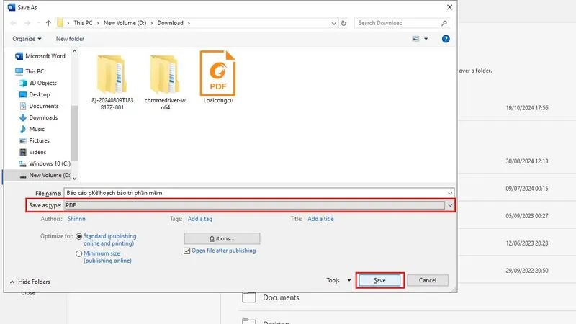Click the navigation pane scrollbar thumb
The width and height of the screenshot is (576, 324).
pyautogui.click(x=75, y=133)
